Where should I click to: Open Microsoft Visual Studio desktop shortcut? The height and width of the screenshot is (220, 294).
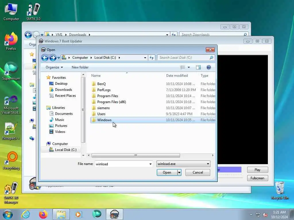(x=11, y=105)
